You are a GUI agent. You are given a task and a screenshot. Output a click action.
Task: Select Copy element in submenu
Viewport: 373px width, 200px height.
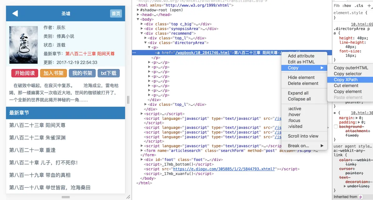[x=348, y=91]
